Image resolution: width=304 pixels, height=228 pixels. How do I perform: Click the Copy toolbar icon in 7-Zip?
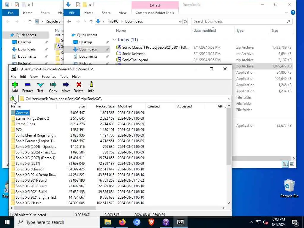(53, 87)
